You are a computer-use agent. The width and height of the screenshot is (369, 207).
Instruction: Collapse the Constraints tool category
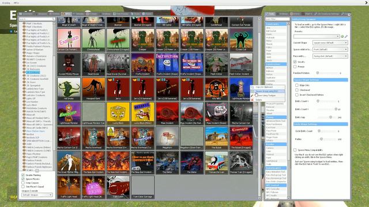coord(276,24)
